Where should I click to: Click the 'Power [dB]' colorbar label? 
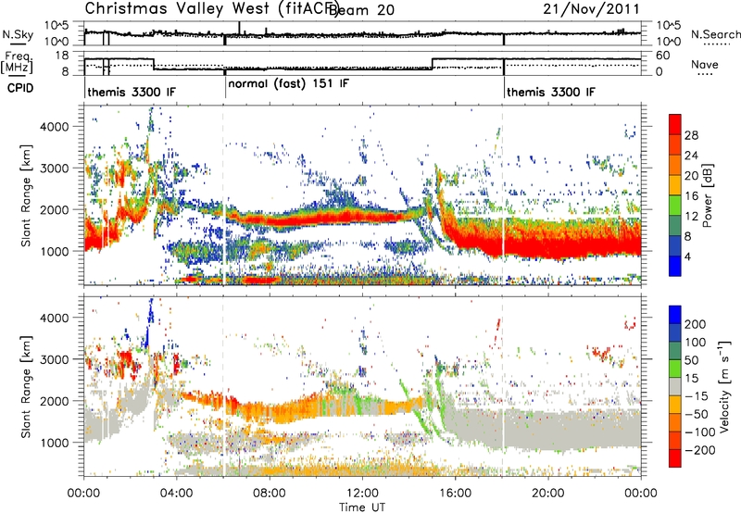(708, 195)
